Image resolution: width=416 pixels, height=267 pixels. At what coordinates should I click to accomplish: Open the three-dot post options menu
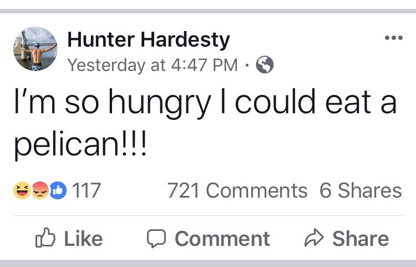click(x=393, y=38)
